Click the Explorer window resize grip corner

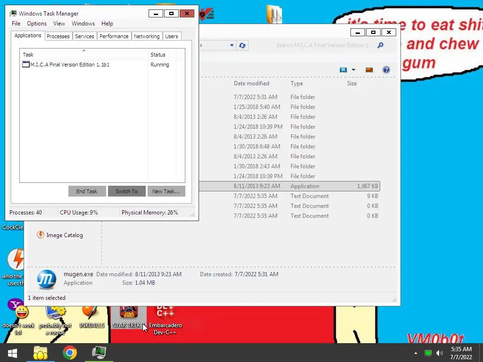point(394,300)
